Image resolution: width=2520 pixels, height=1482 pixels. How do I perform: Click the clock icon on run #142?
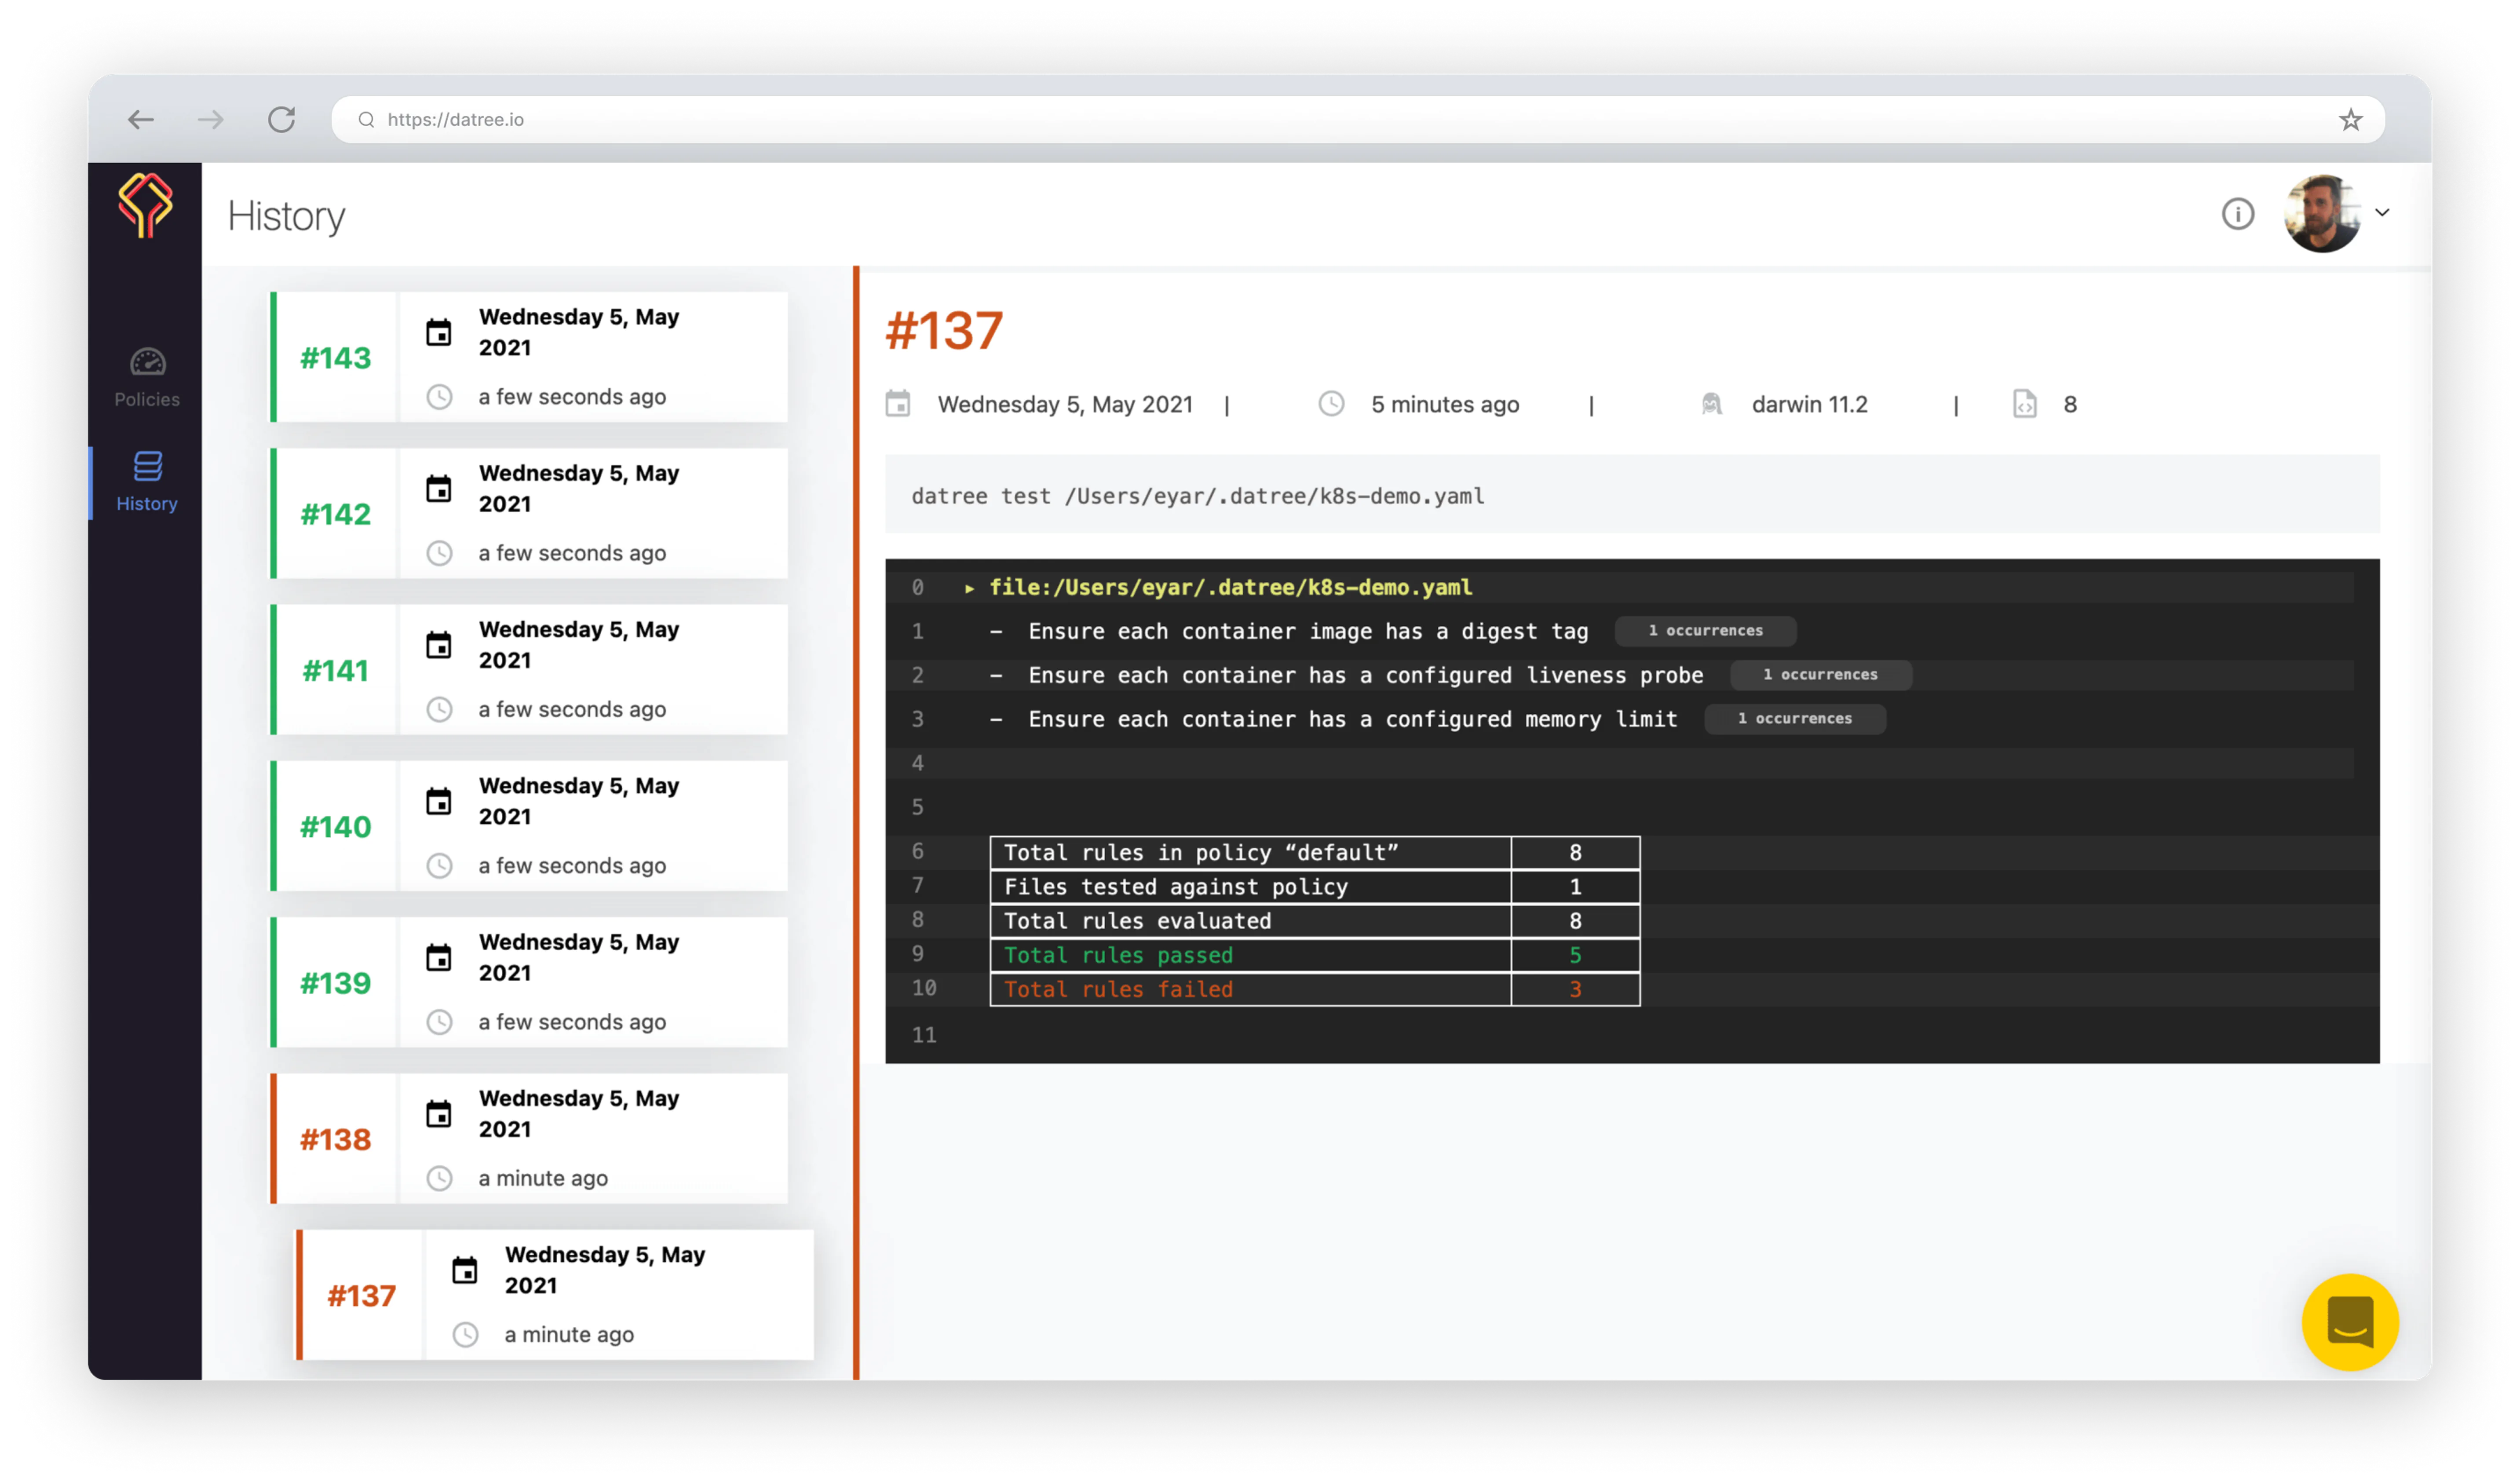click(440, 553)
